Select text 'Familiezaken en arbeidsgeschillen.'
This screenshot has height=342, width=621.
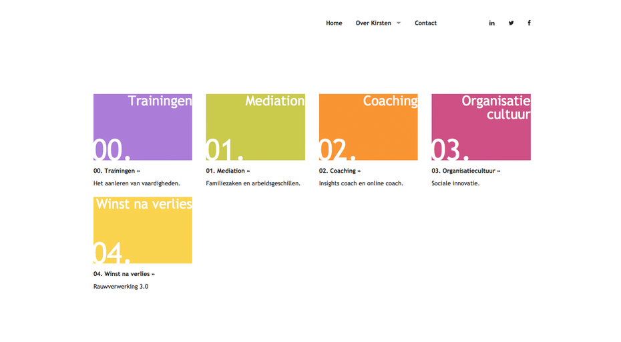253,183
